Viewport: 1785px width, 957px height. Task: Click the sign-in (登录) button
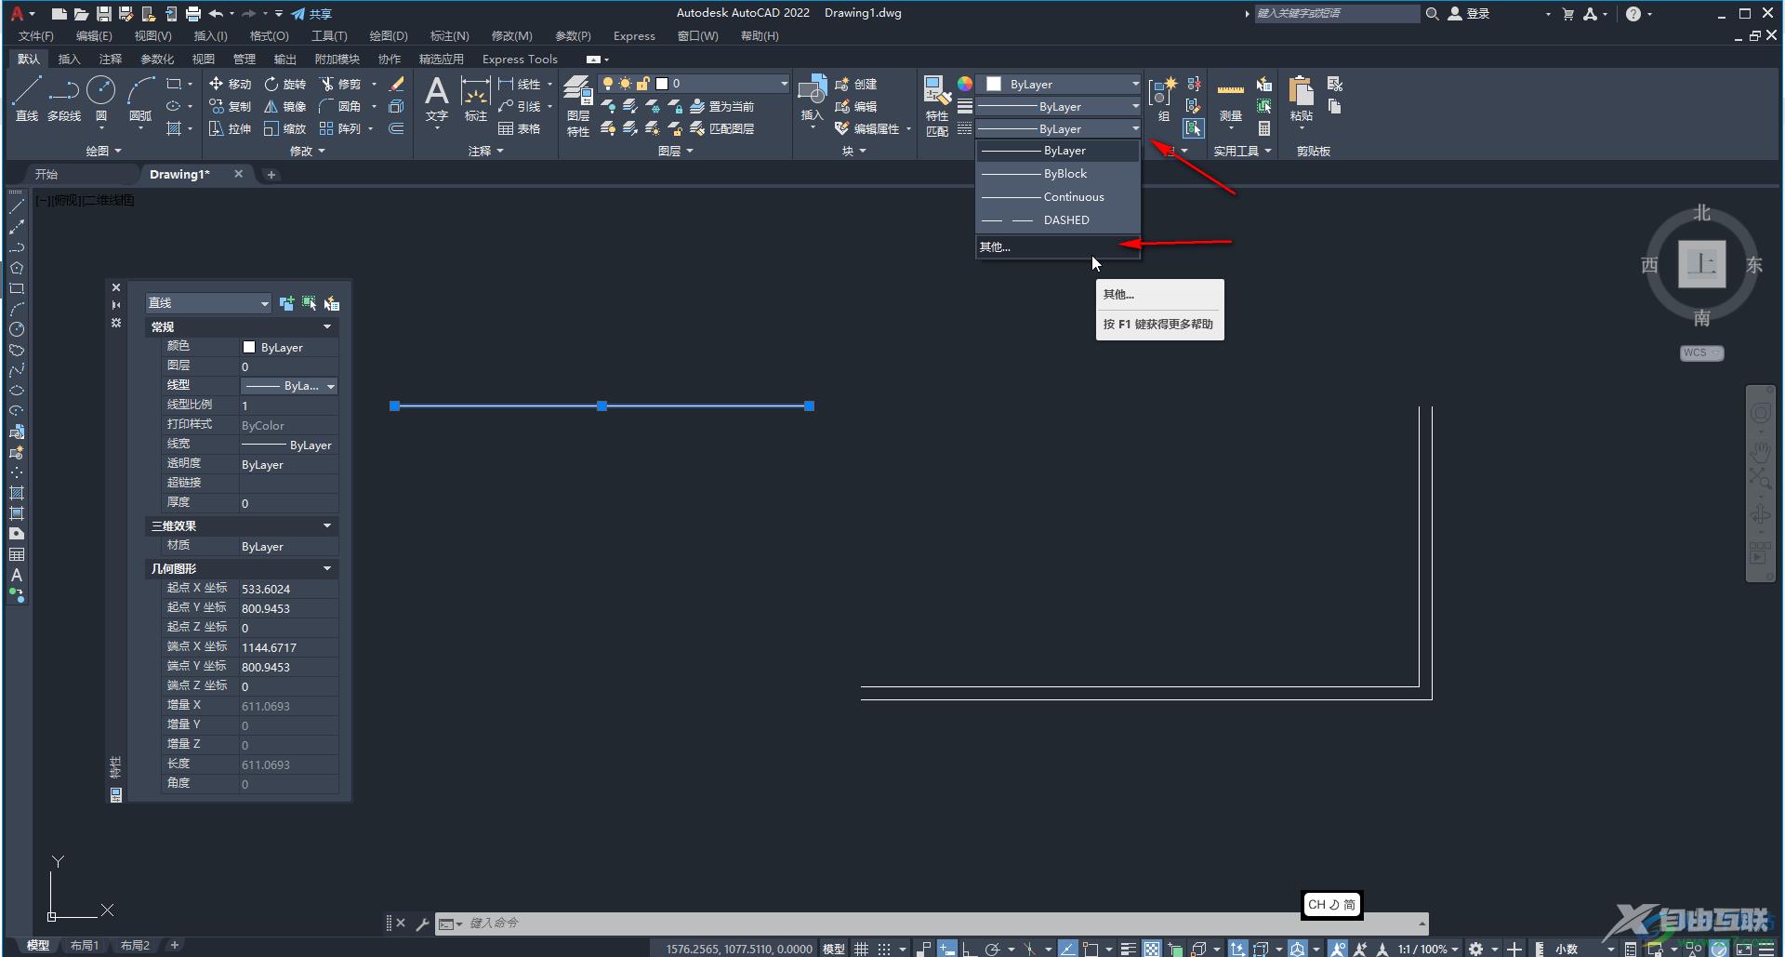[x=1469, y=14]
